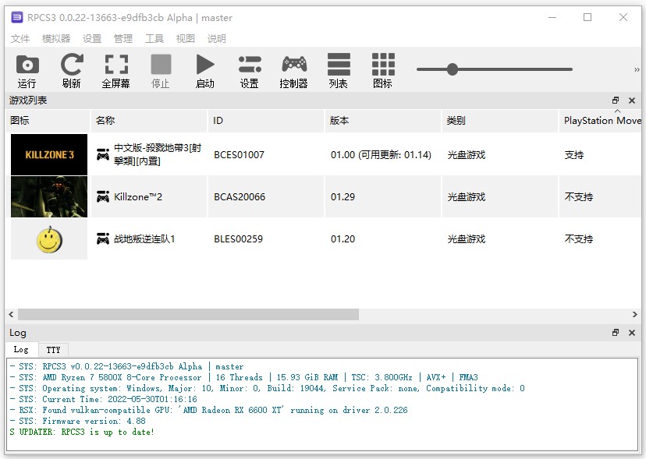This screenshot has width=646, height=459.
Task: Click the horizontal scrollbar left arrow
Action: click(11, 315)
